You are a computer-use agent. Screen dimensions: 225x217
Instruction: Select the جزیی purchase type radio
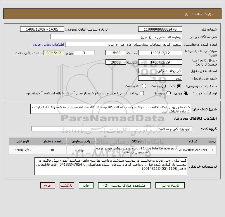[186, 93]
